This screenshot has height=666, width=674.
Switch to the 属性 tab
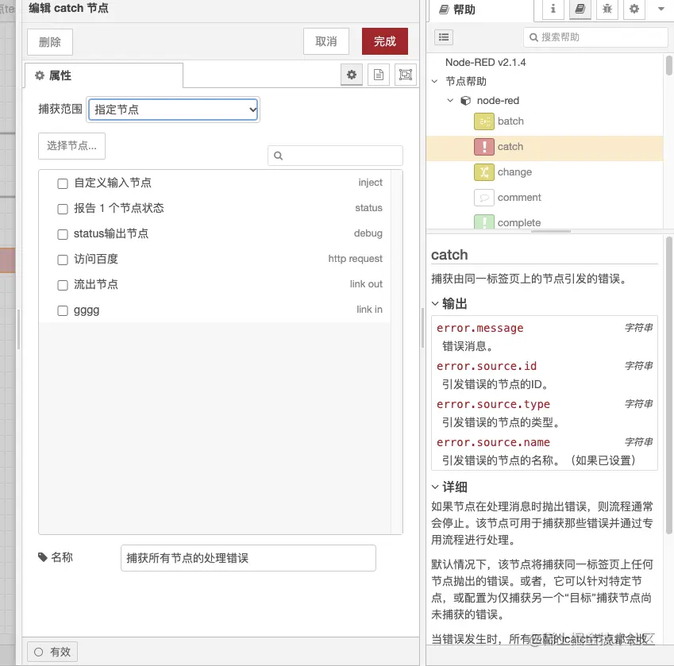[103, 75]
